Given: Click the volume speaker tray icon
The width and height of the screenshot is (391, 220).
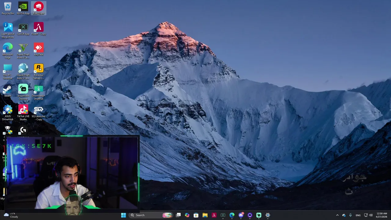Looking at the screenshot, I should click(371, 215).
